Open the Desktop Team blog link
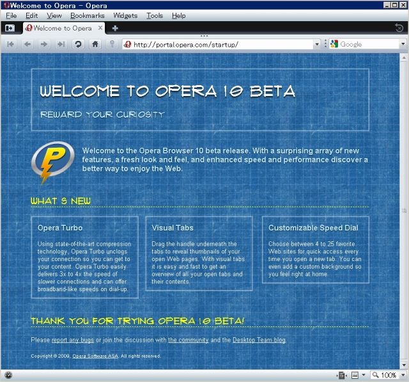This screenshot has height=382, width=409. 259,340
